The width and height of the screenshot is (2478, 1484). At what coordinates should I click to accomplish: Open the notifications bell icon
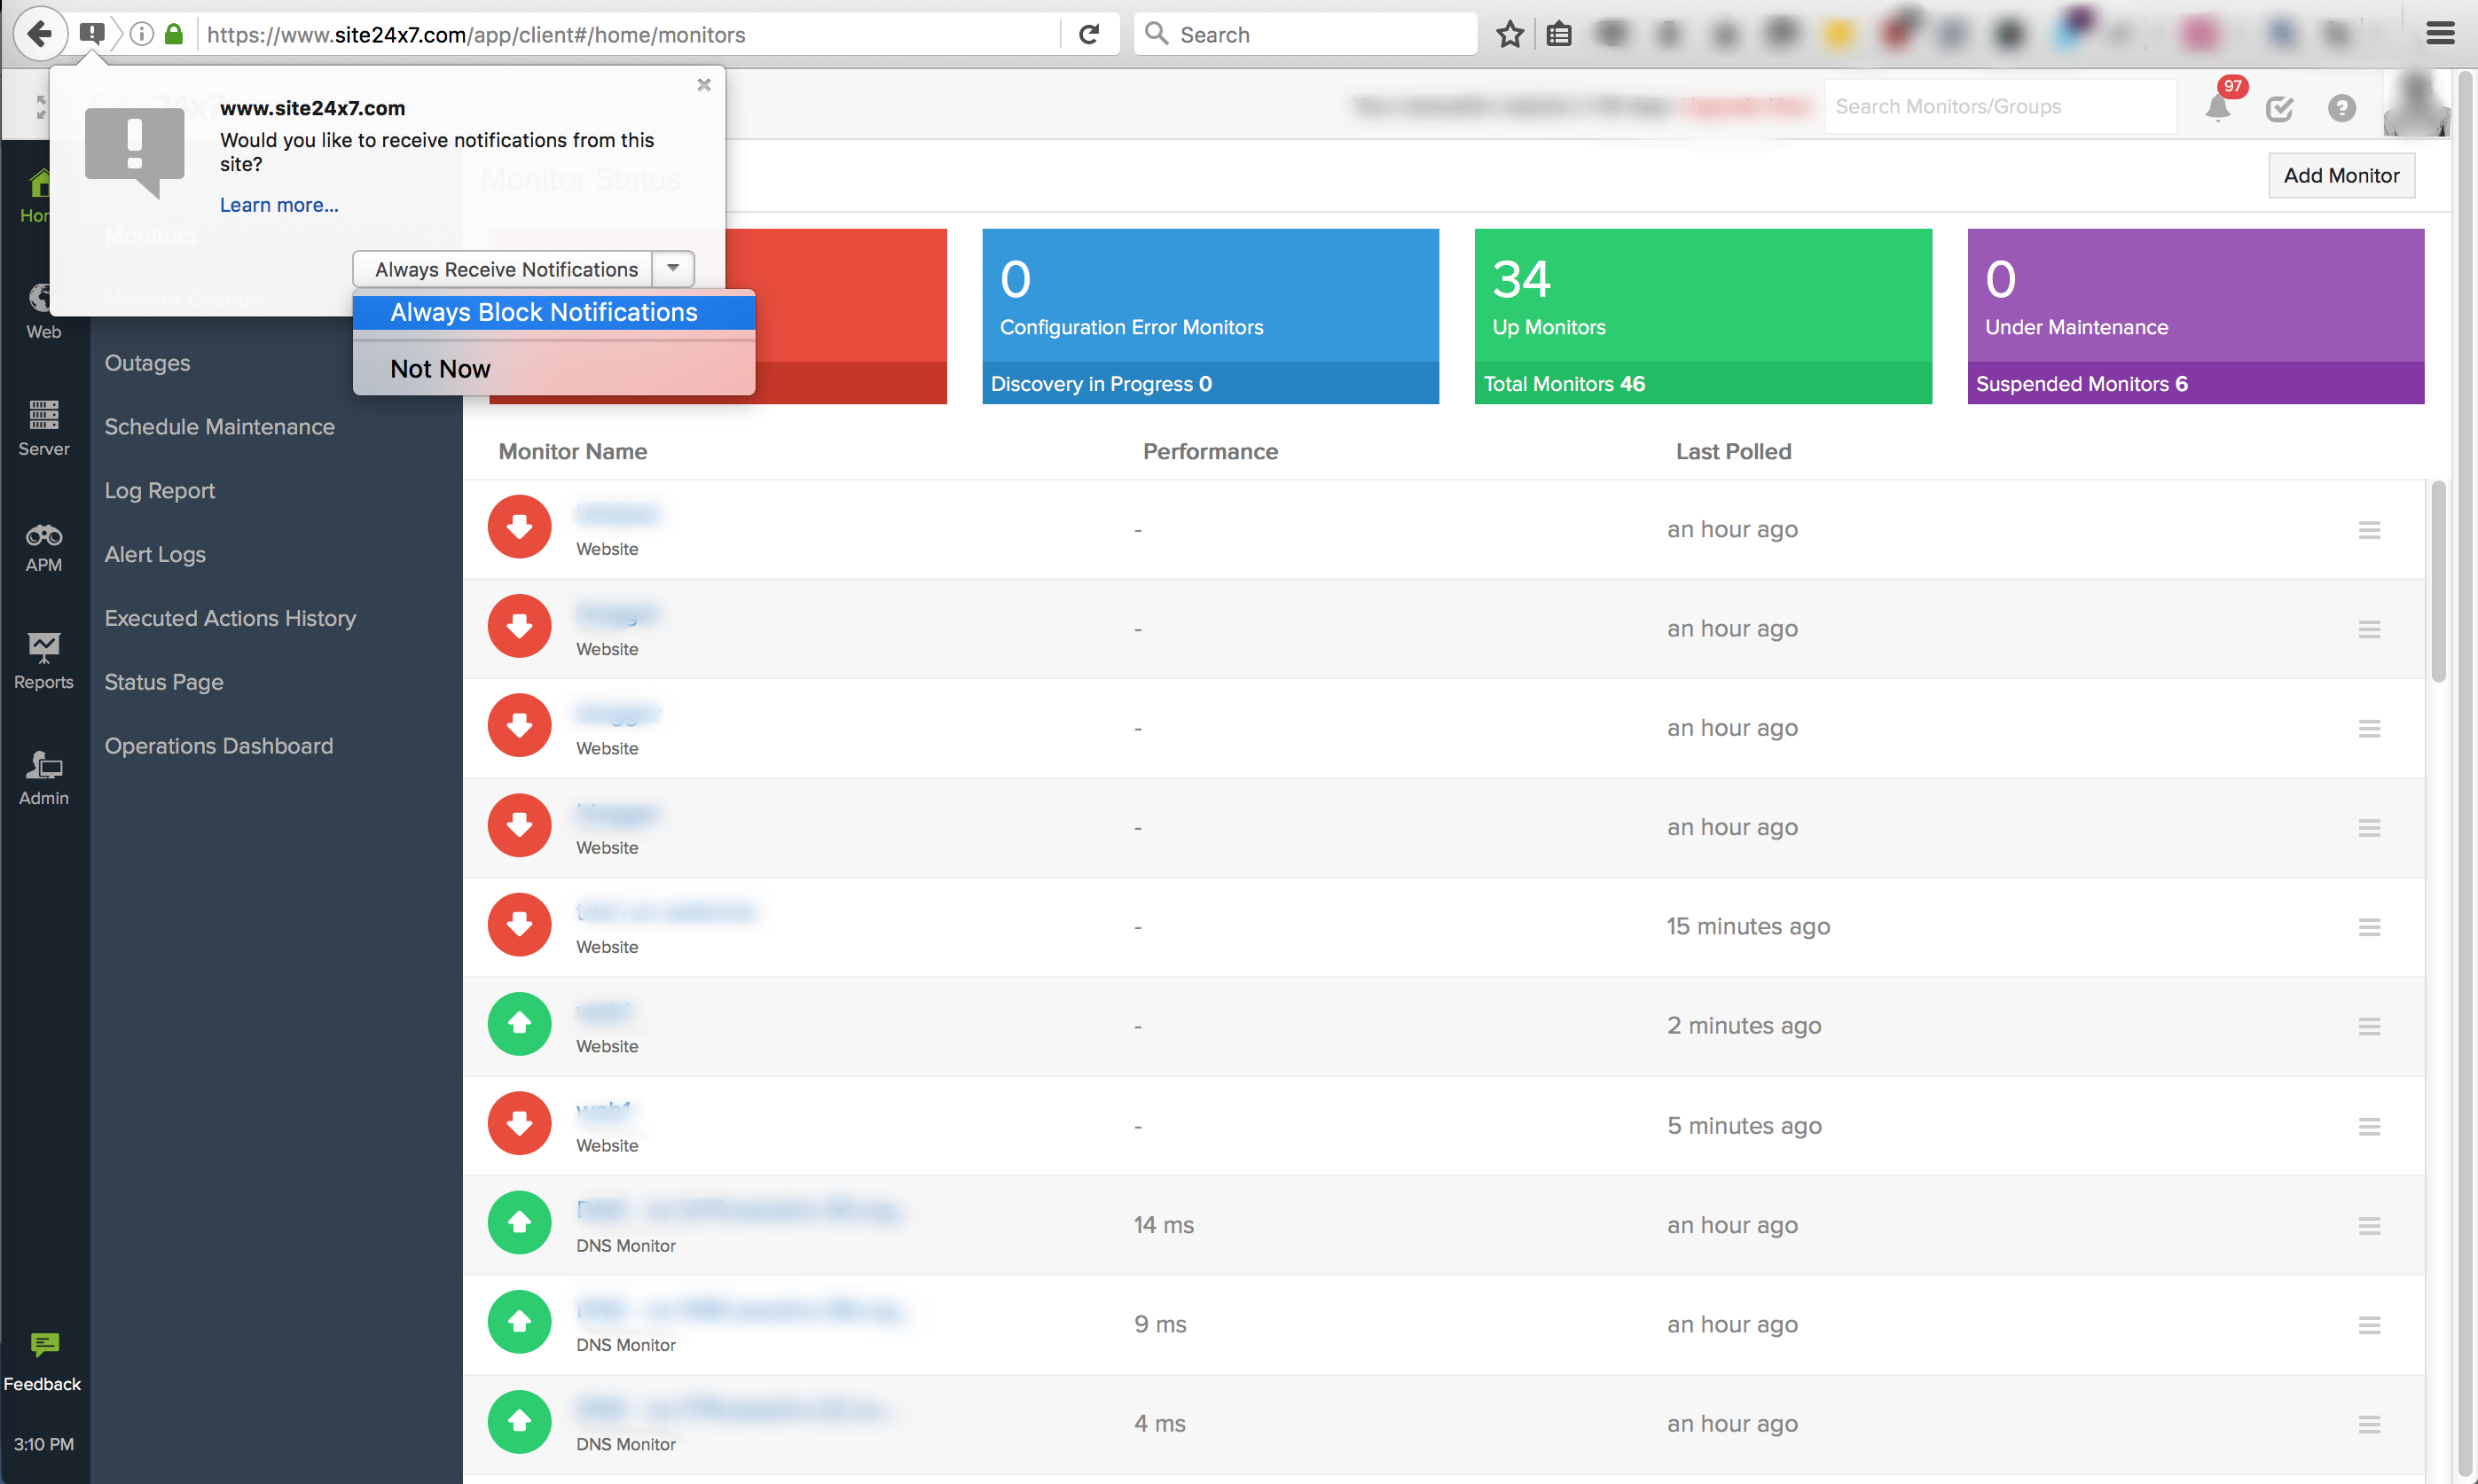click(2217, 108)
